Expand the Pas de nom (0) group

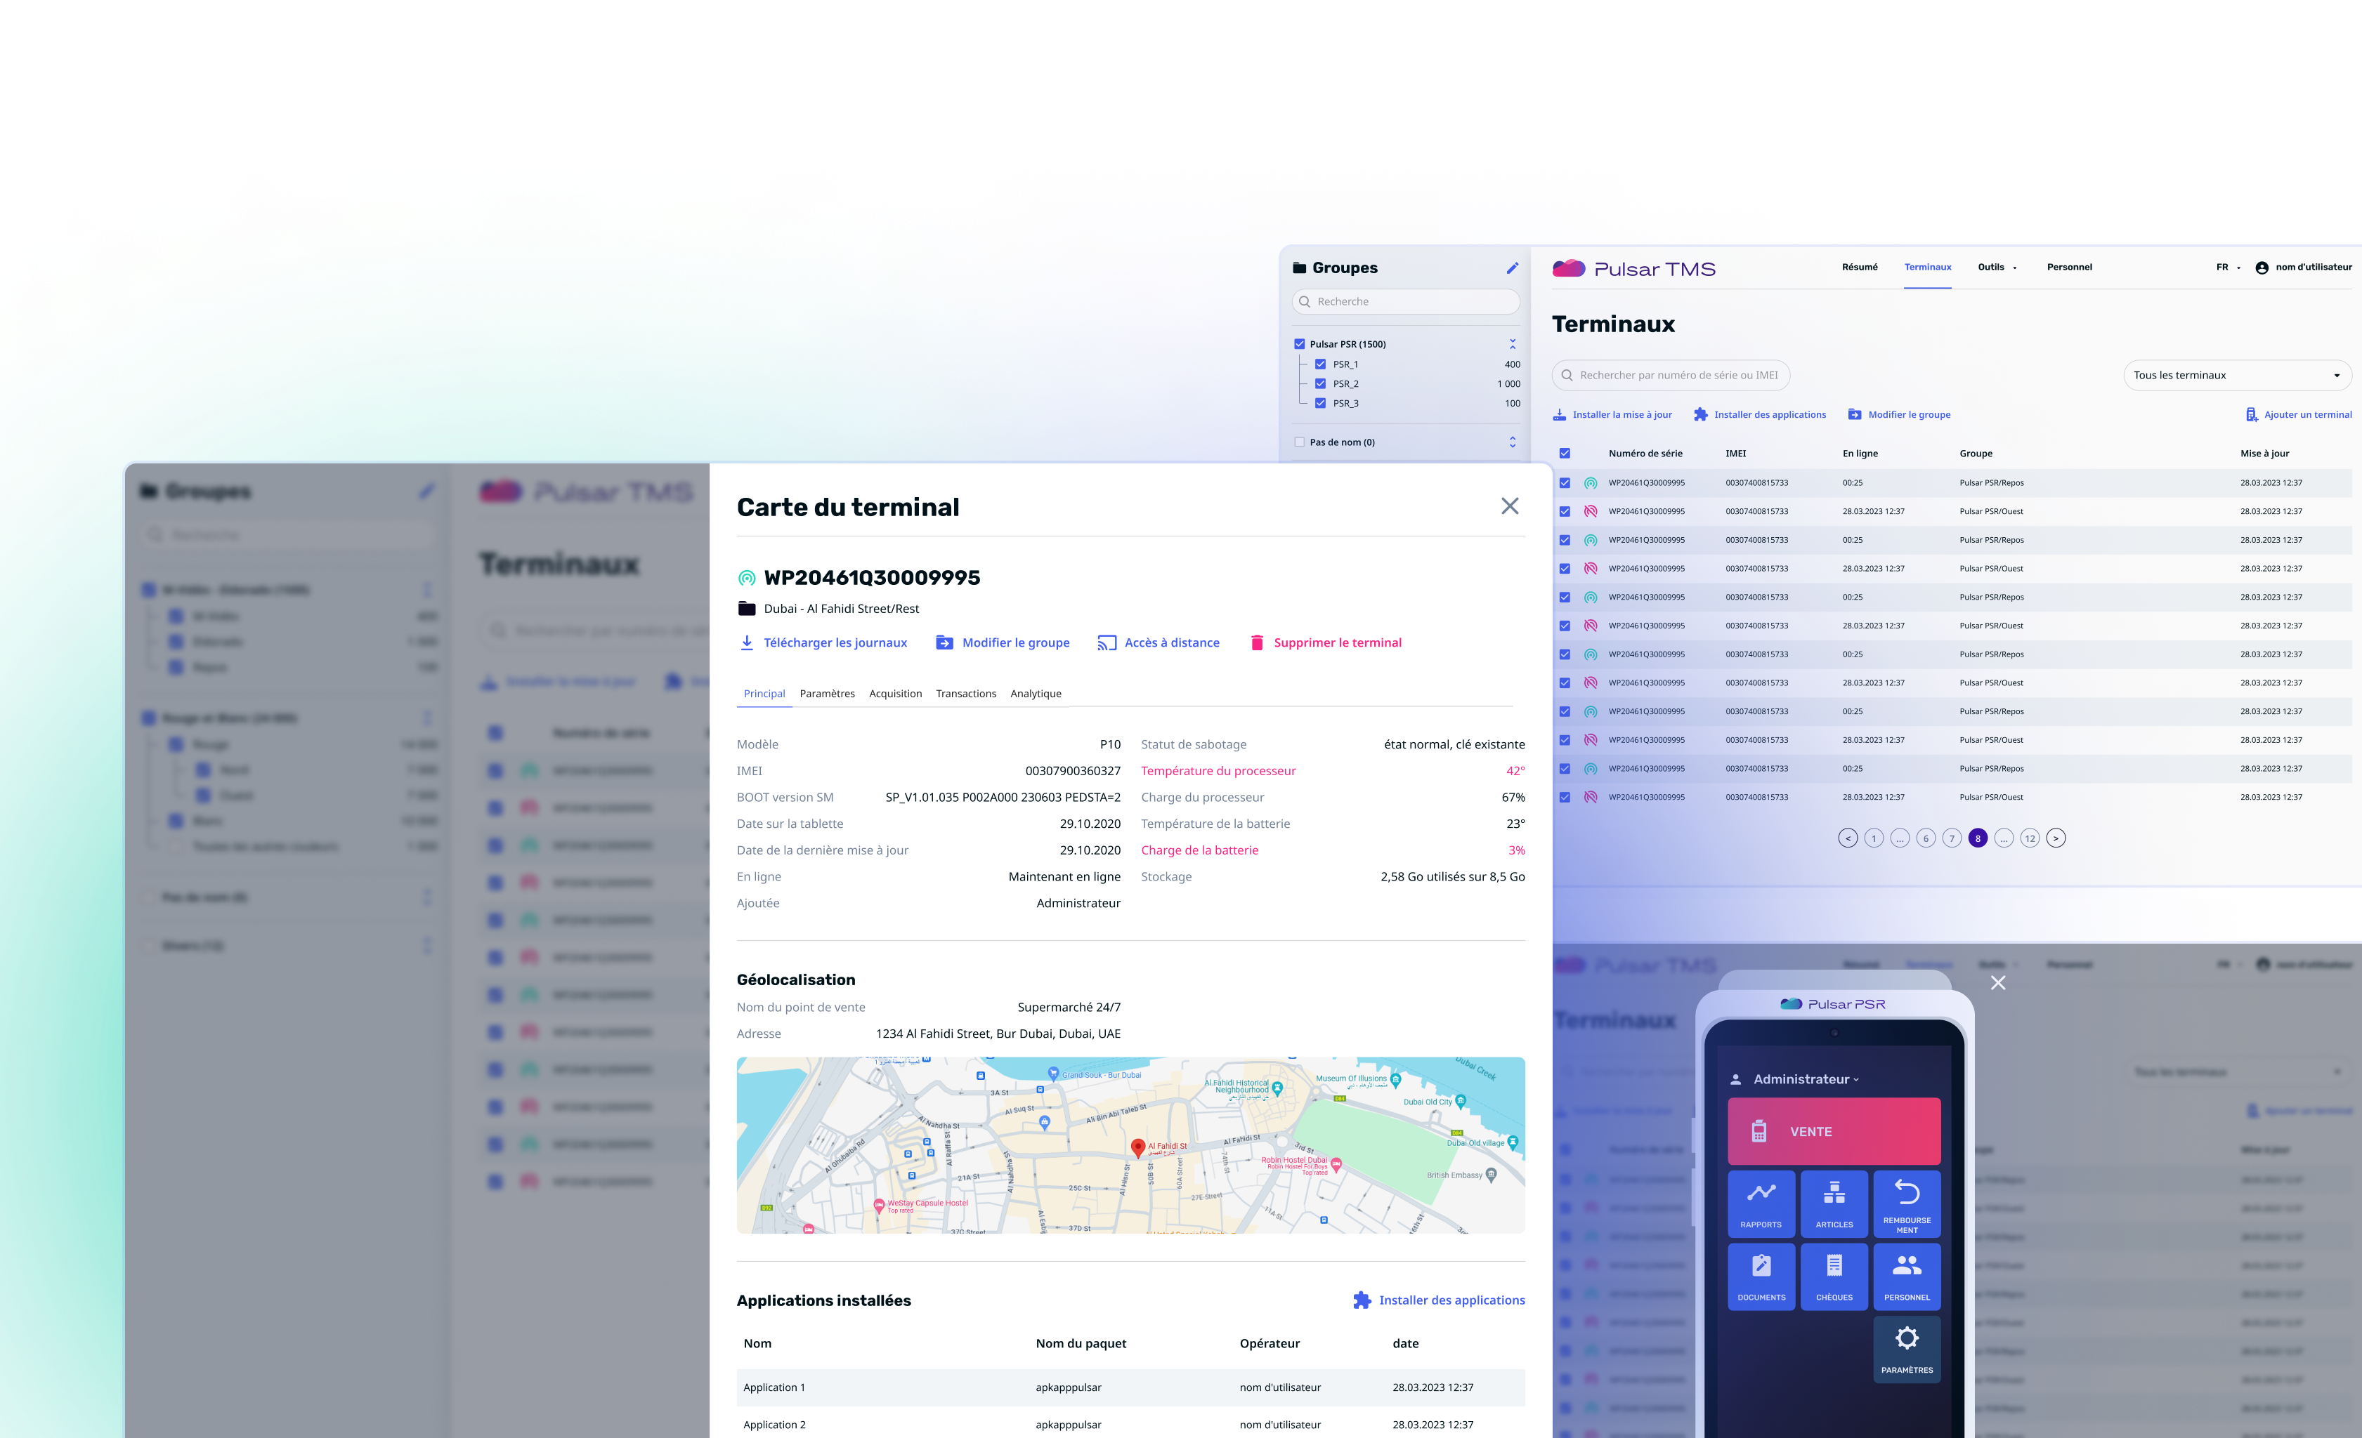pos(1513,442)
